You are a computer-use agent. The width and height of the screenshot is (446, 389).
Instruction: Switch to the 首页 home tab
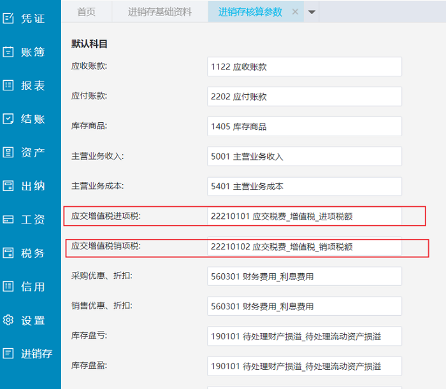pyautogui.click(x=87, y=11)
